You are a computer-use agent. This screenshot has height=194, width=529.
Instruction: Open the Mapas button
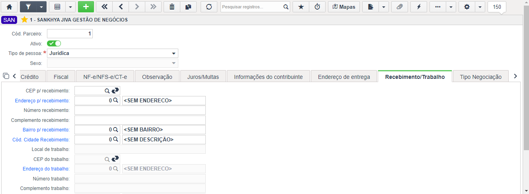pos(344,7)
